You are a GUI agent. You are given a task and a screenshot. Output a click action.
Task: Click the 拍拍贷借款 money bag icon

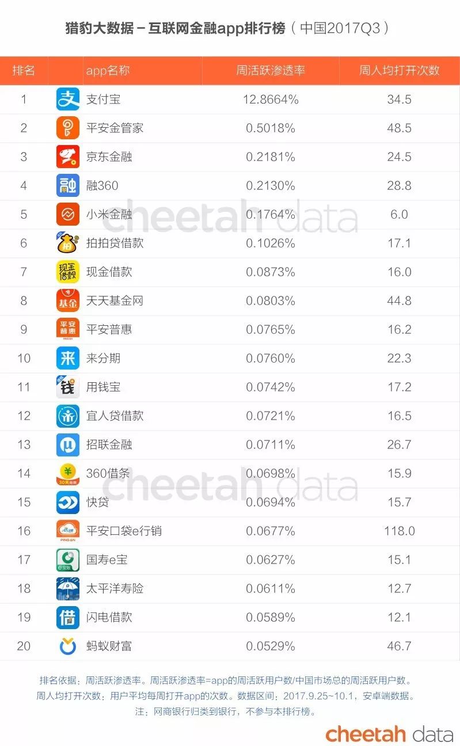pos(68,243)
